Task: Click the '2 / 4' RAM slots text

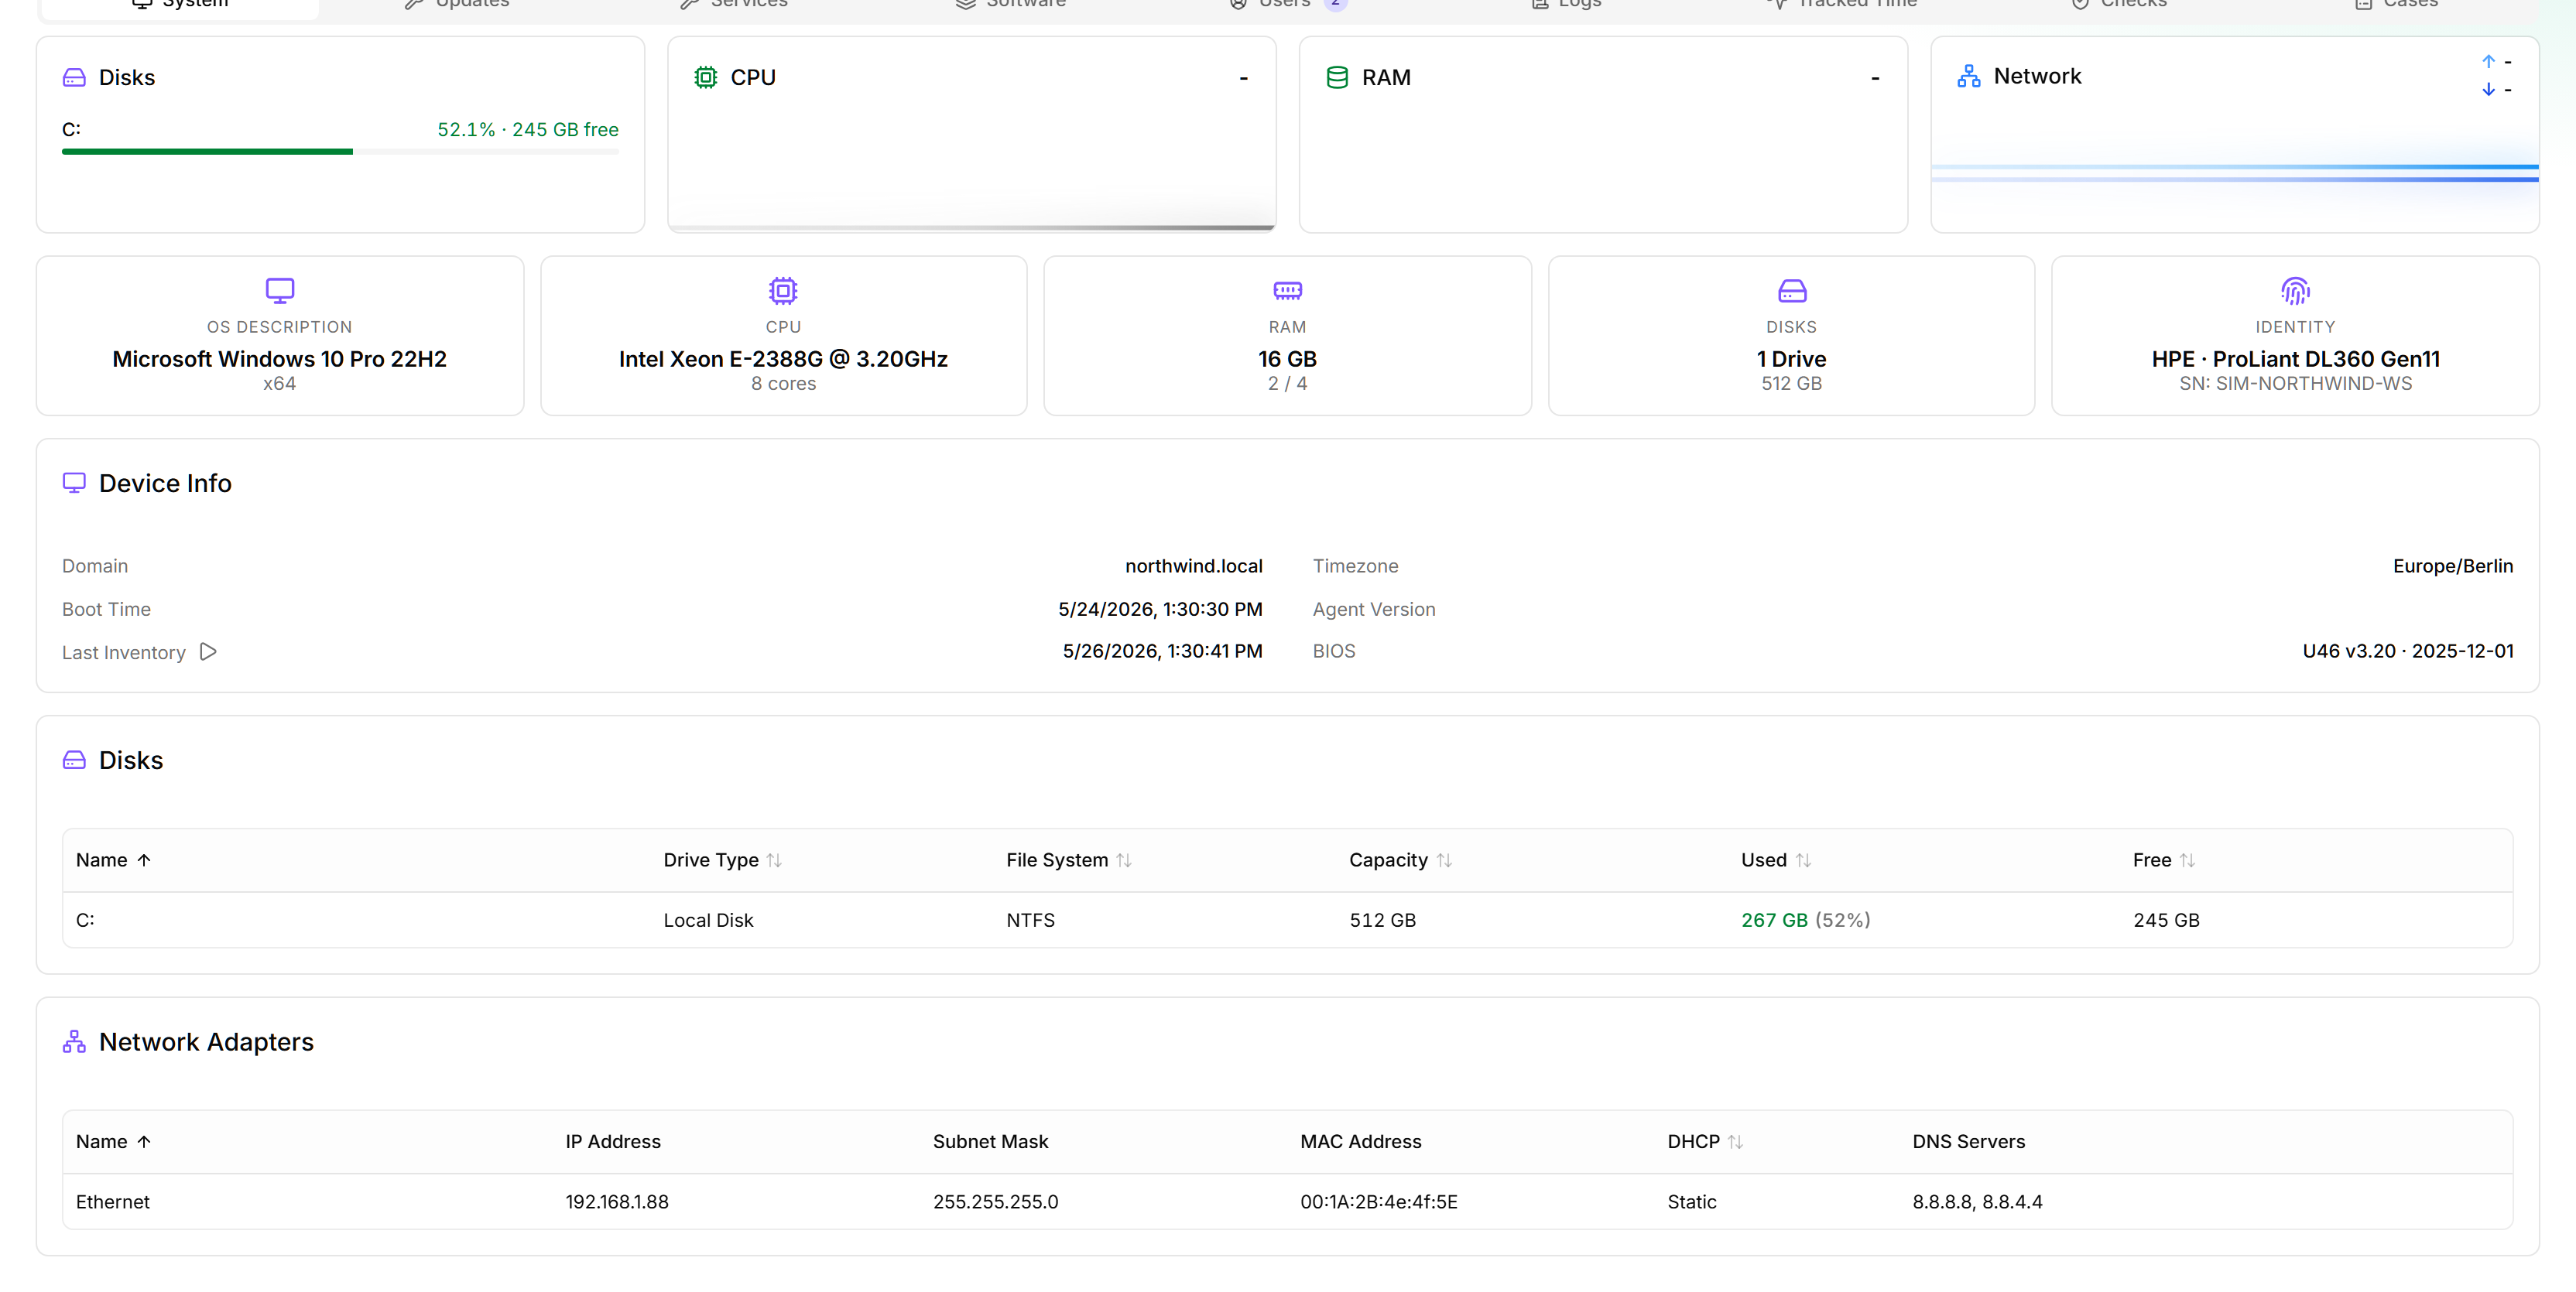Action: tap(1288, 384)
